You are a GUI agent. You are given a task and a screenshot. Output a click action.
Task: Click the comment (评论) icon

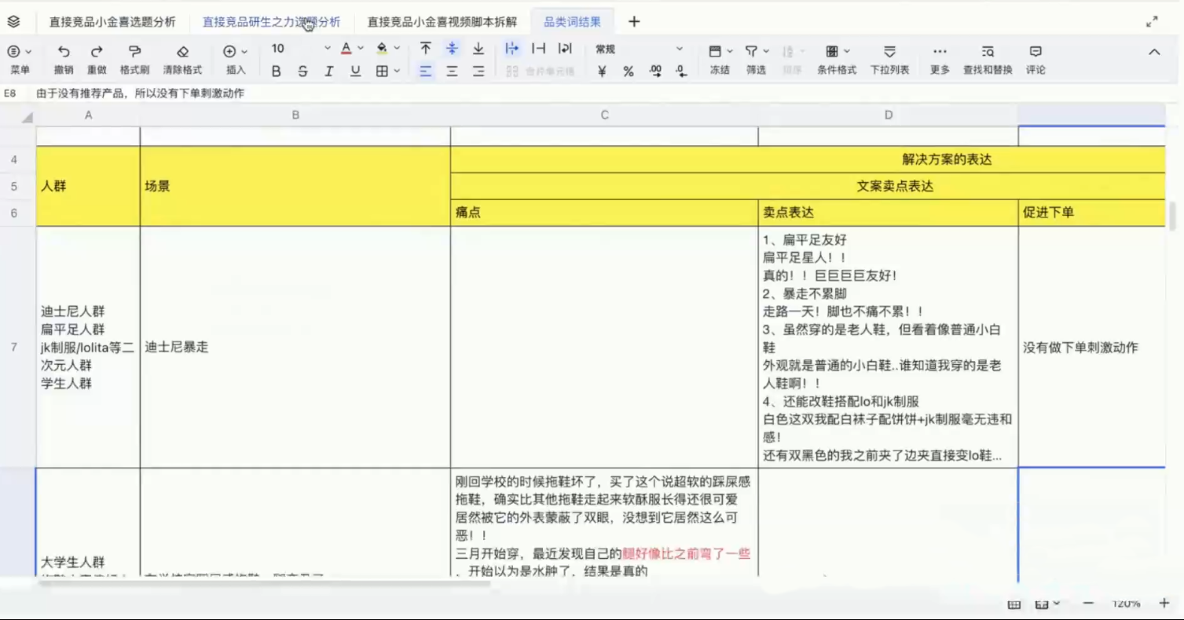1036,52
